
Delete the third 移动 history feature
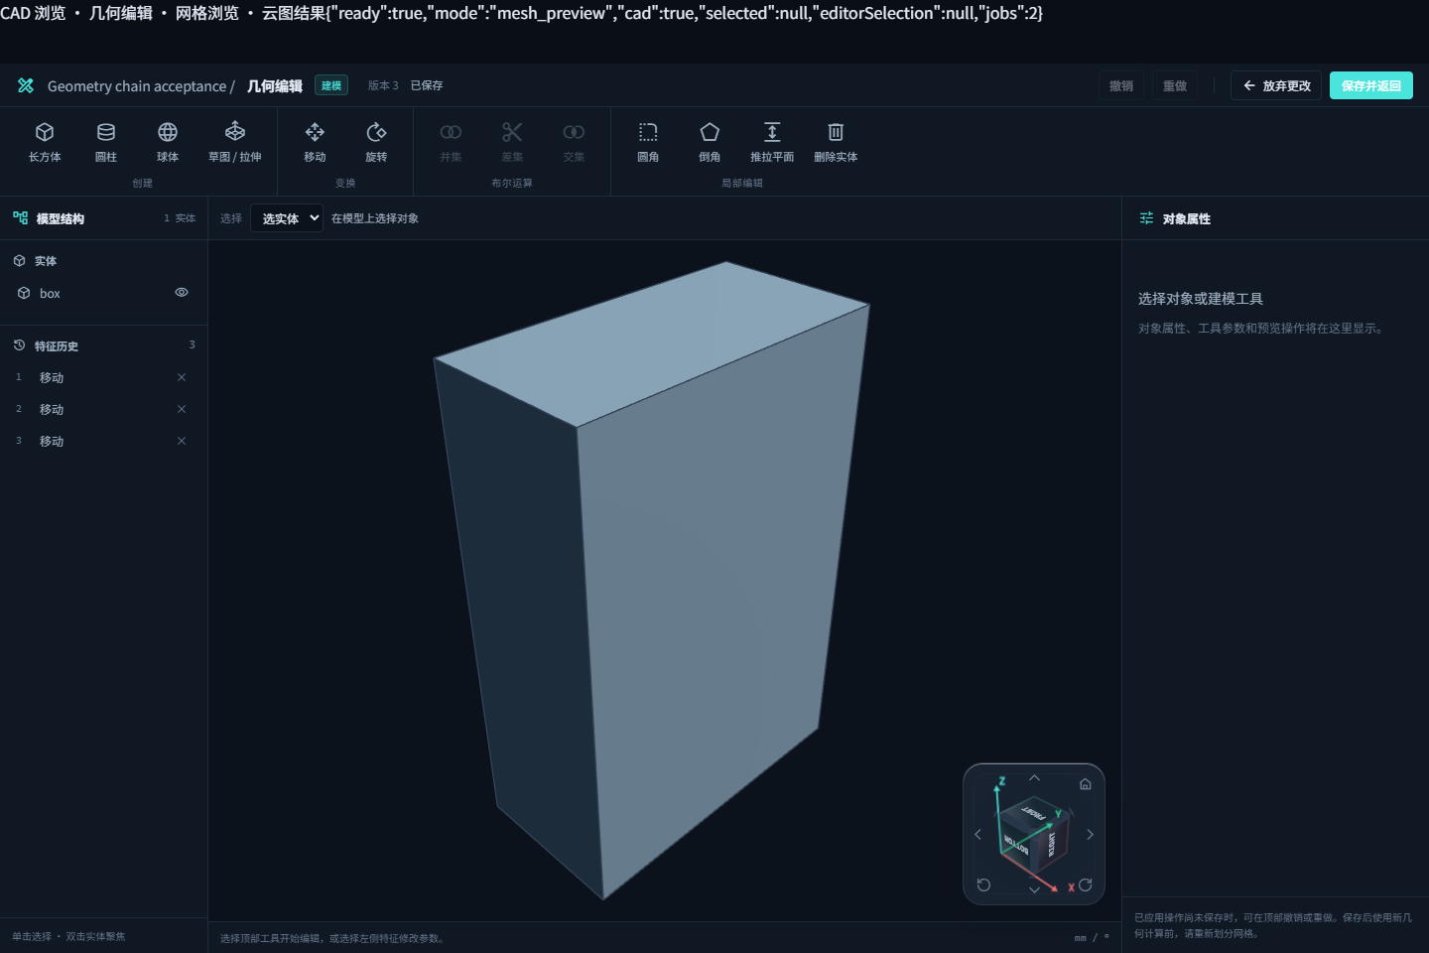click(x=182, y=441)
